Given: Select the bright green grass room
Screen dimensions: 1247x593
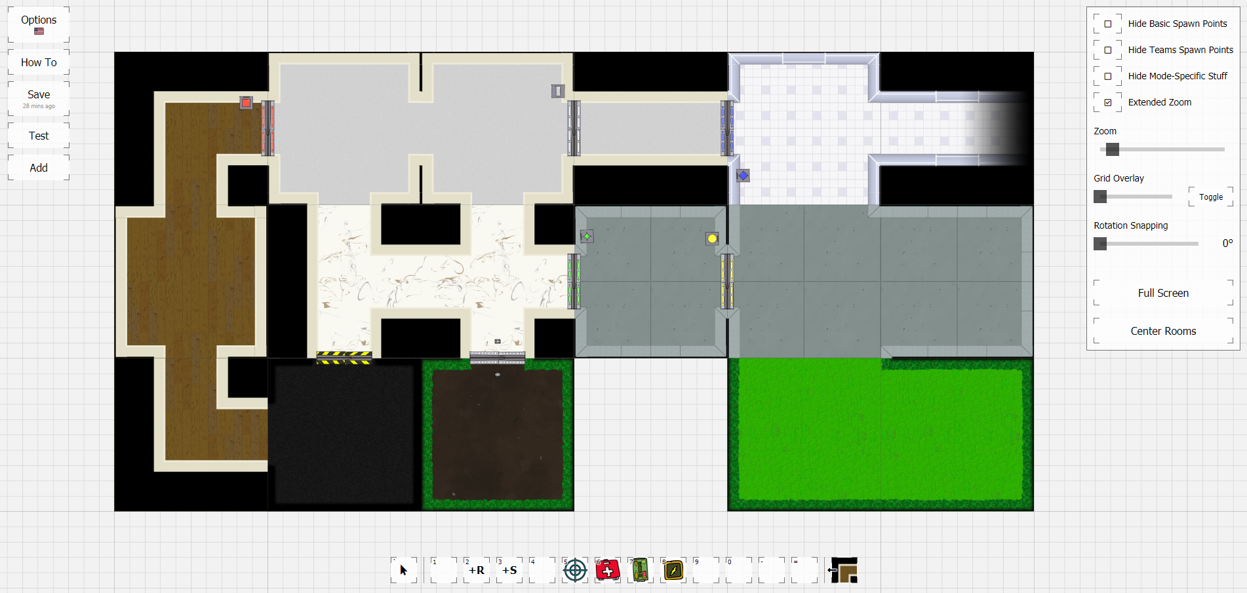Looking at the screenshot, I should coord(881,434).
